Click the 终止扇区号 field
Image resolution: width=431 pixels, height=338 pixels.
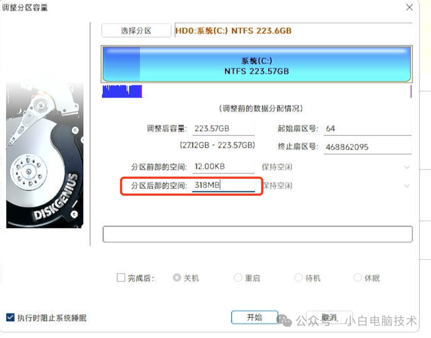tap(368, 147)
